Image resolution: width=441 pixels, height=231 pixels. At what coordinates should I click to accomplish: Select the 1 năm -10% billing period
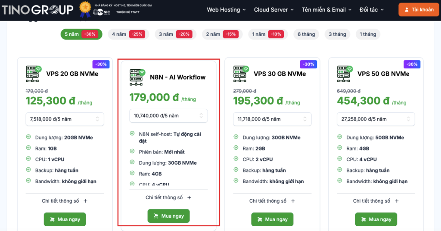click(x=268, y=34)
